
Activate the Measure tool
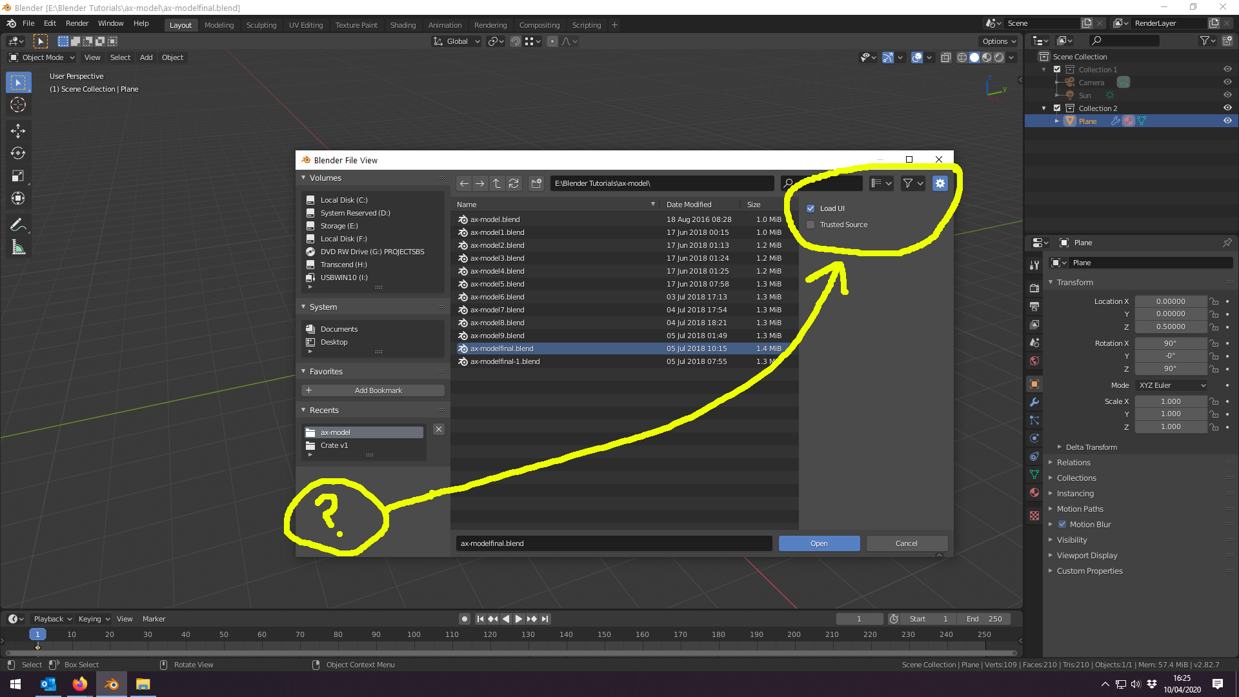18,247
